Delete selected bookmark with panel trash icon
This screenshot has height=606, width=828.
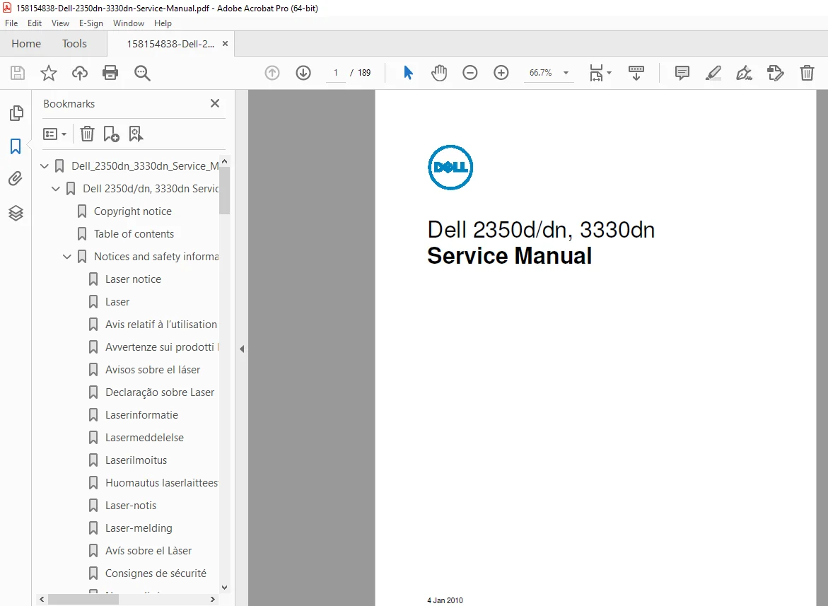pos(87,134)
